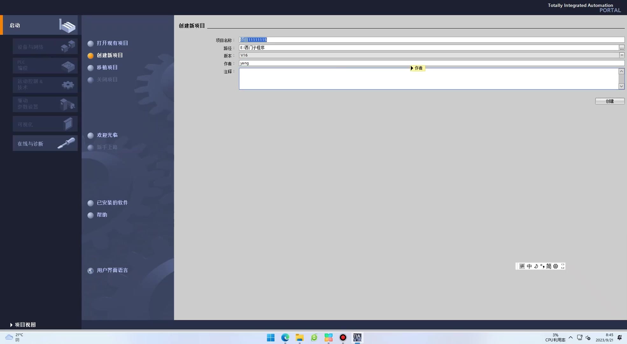Screen dimensions: 627x344
Task: Open the Windows Start menu
Action: (x=271, y=338)
